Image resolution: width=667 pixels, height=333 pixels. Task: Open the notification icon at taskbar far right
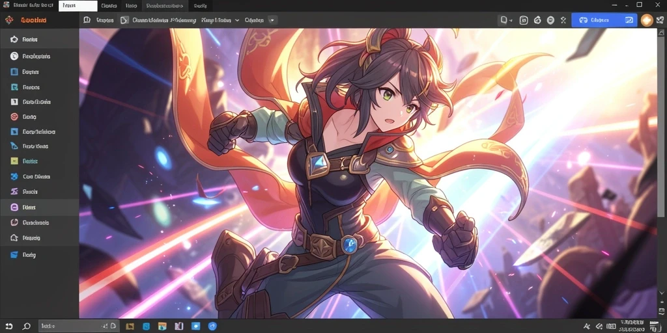(654, 326)
